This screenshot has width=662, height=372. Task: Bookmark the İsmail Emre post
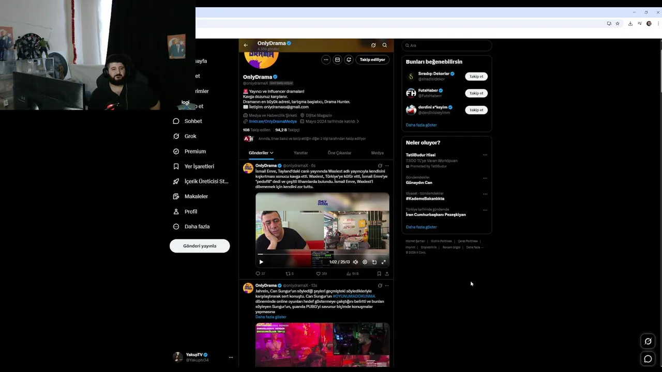point(379,274)
